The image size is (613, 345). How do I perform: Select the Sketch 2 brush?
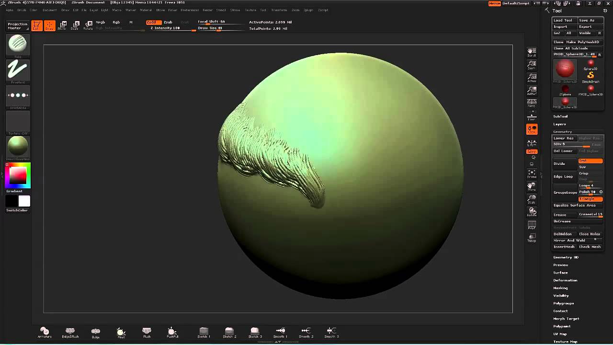(x=229, y=333)
